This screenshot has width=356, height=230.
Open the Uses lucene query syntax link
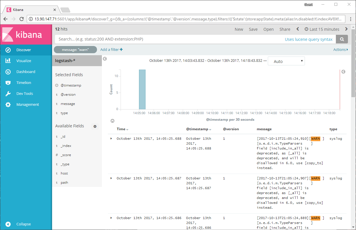coord(309,39)
